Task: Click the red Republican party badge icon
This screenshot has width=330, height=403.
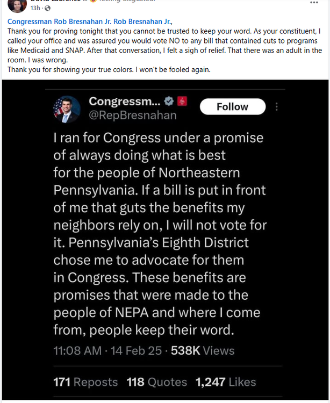Action: pos(182,101)
